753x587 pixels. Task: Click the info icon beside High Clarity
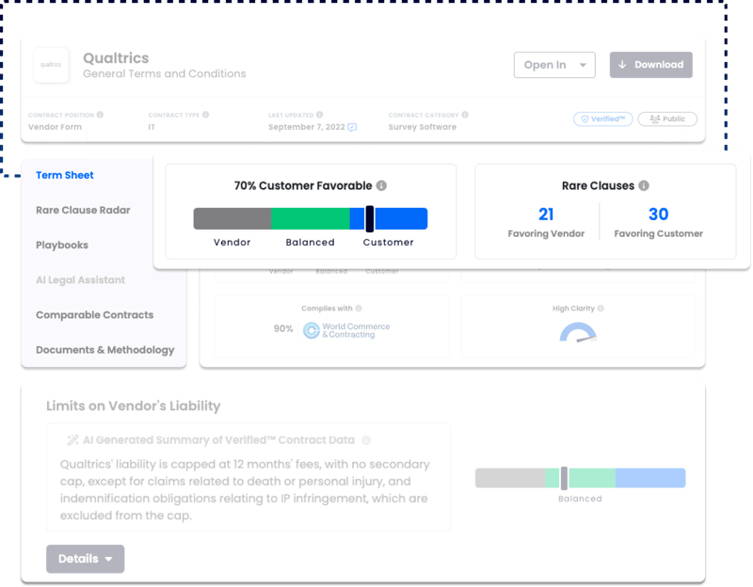(x=601, y=309)
